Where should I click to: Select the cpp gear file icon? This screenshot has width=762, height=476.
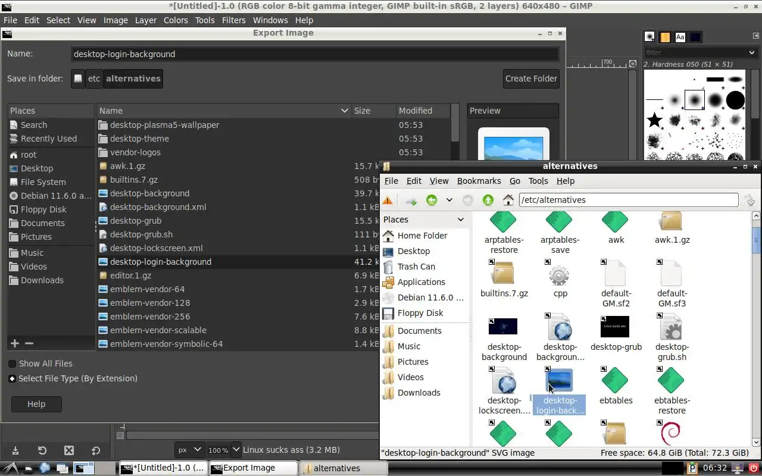[x=559, y=274]
